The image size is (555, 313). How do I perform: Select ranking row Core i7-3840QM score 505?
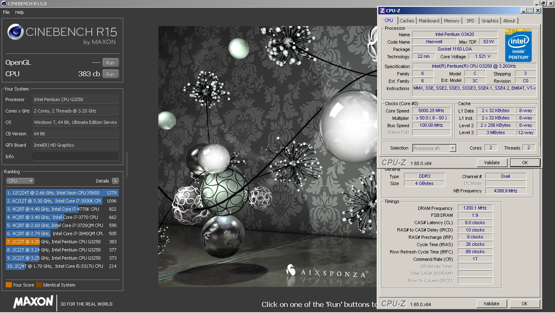(x=62, y=234)
